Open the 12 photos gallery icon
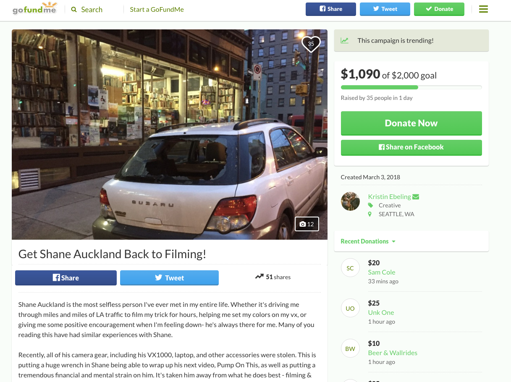The image size is (511, 382). coord(307,224)
